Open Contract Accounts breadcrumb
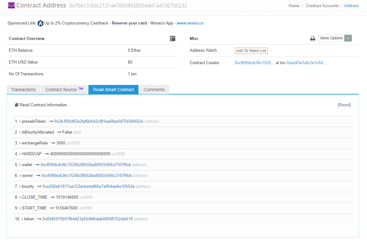The height and width of the screenshot is (242, 367). coord(322,6)
